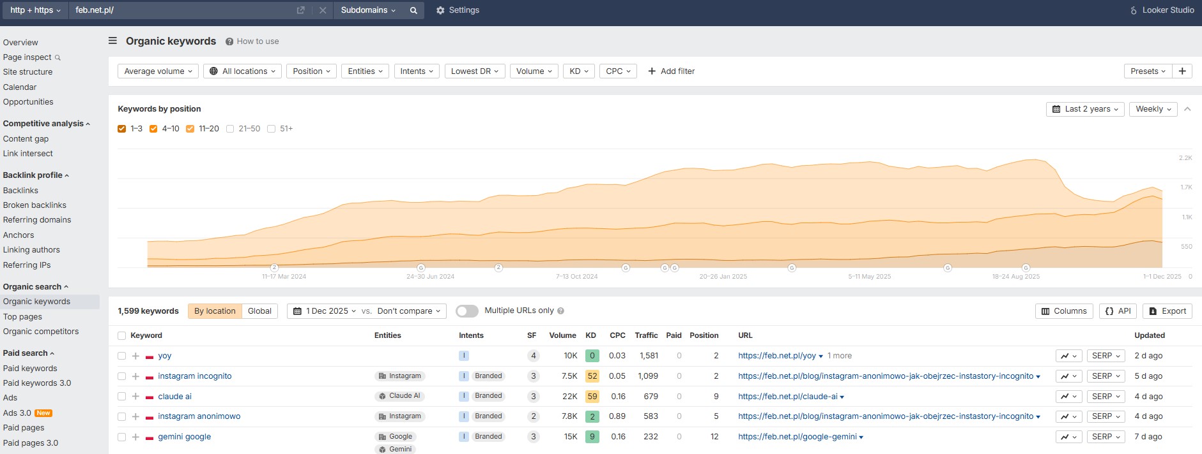
Task: Open the Subdomains mode dropdown
Action: click(x=368, y=10)
